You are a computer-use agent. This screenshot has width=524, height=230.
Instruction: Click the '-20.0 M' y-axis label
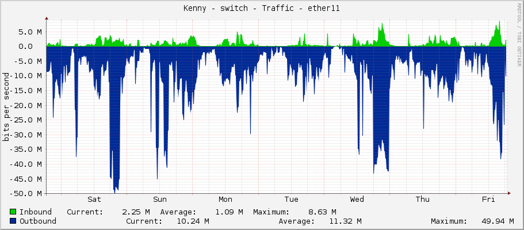coord(25,105)
